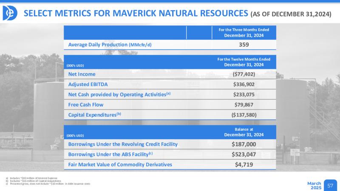Click footnote b) about Capital Acquisitions
Screen dimensions: 340x191
(34, 181)
